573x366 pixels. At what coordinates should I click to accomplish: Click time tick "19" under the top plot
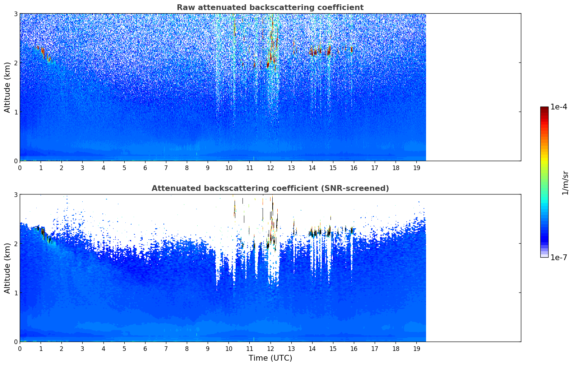417,168
